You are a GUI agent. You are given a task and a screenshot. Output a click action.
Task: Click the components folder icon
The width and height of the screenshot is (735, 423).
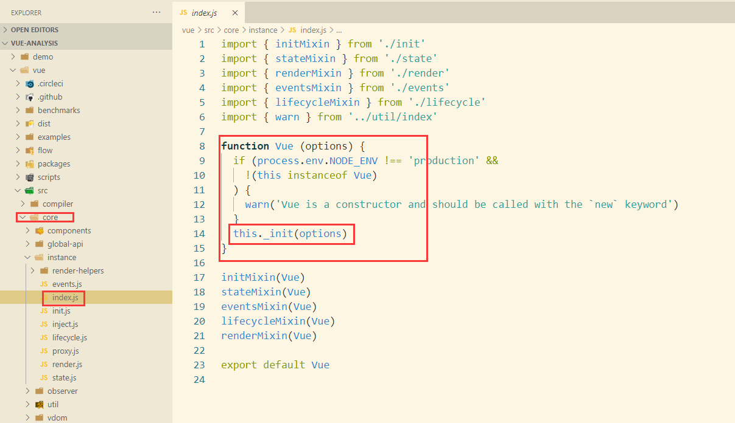[39, 230]
